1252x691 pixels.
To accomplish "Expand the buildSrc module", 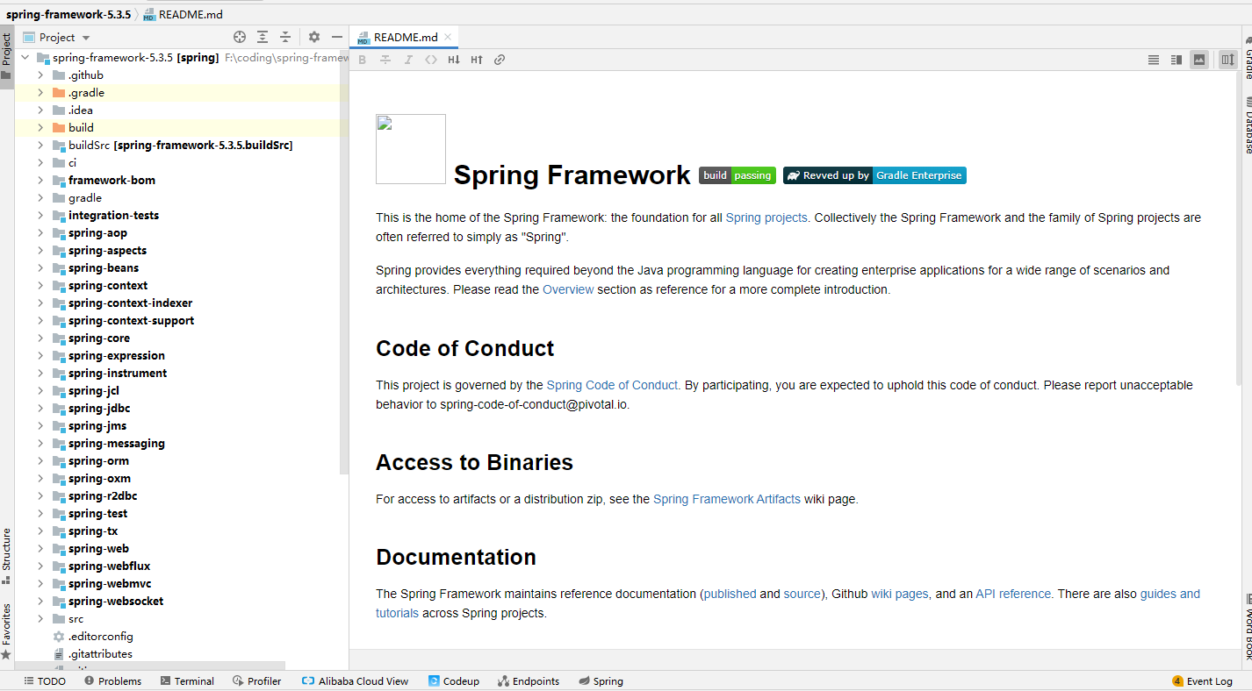I will click(40, 146).
